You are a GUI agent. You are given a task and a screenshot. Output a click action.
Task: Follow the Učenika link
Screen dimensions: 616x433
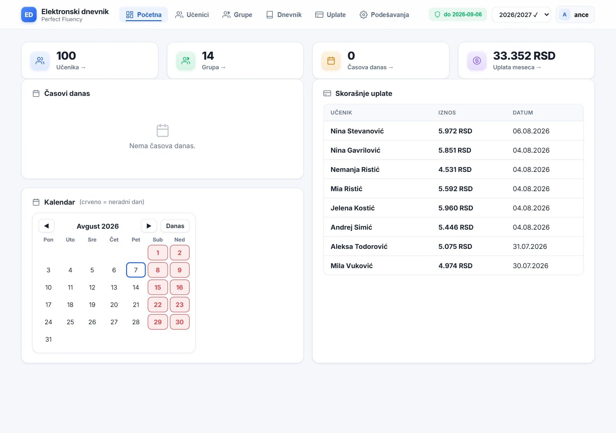[x=71, y=67]
